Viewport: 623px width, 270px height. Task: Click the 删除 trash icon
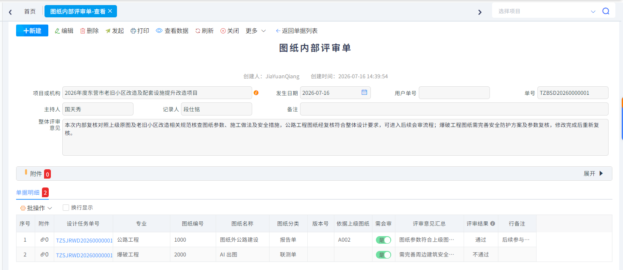point(83,31)
